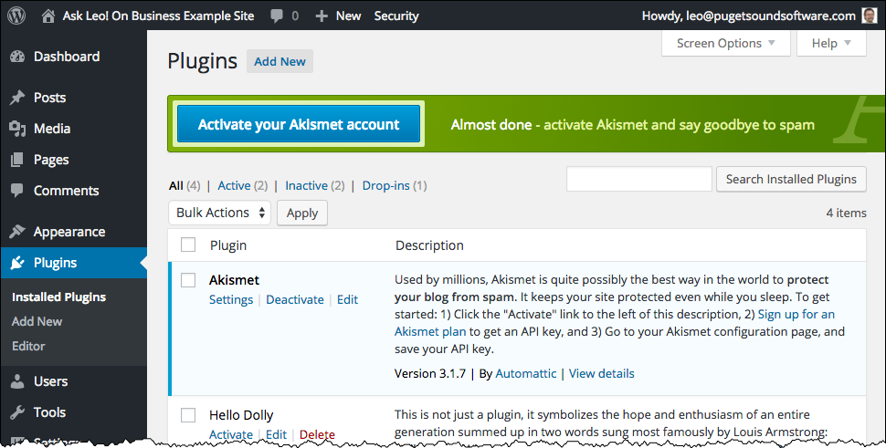
Task: Filter by Inactive plugins
Action: (x=306, y=185)
